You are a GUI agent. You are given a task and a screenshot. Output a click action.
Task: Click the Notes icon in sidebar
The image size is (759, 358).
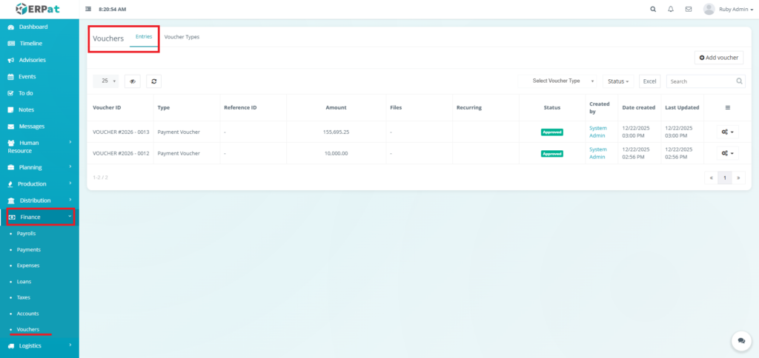point(10,110)
